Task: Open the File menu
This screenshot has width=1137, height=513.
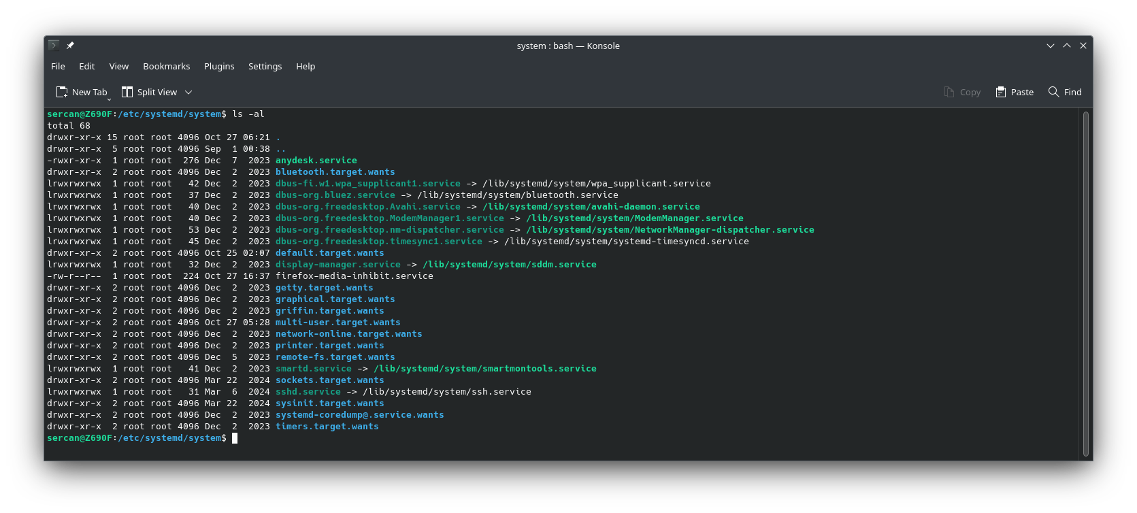Action: [58, 66]
